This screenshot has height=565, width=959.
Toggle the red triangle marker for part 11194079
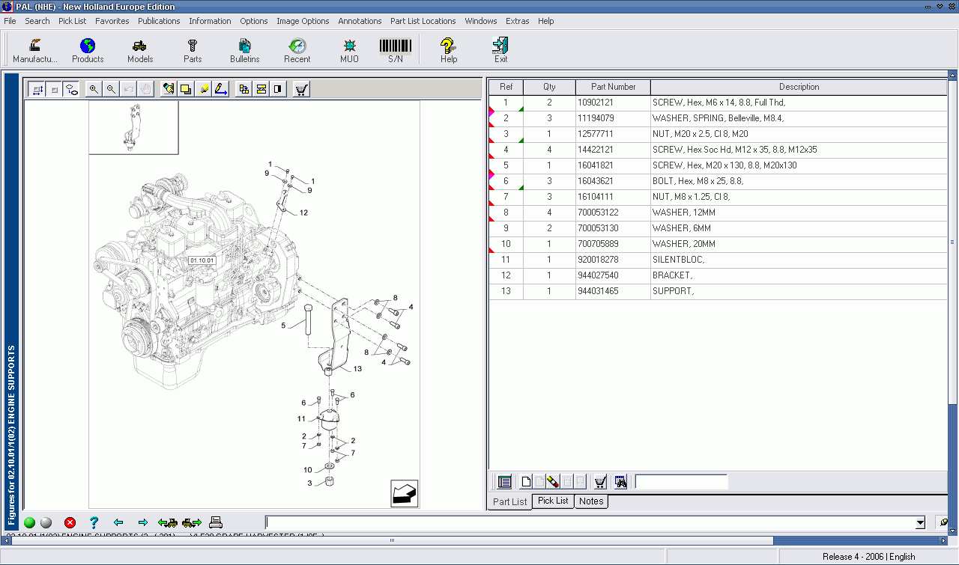point(492,112)
